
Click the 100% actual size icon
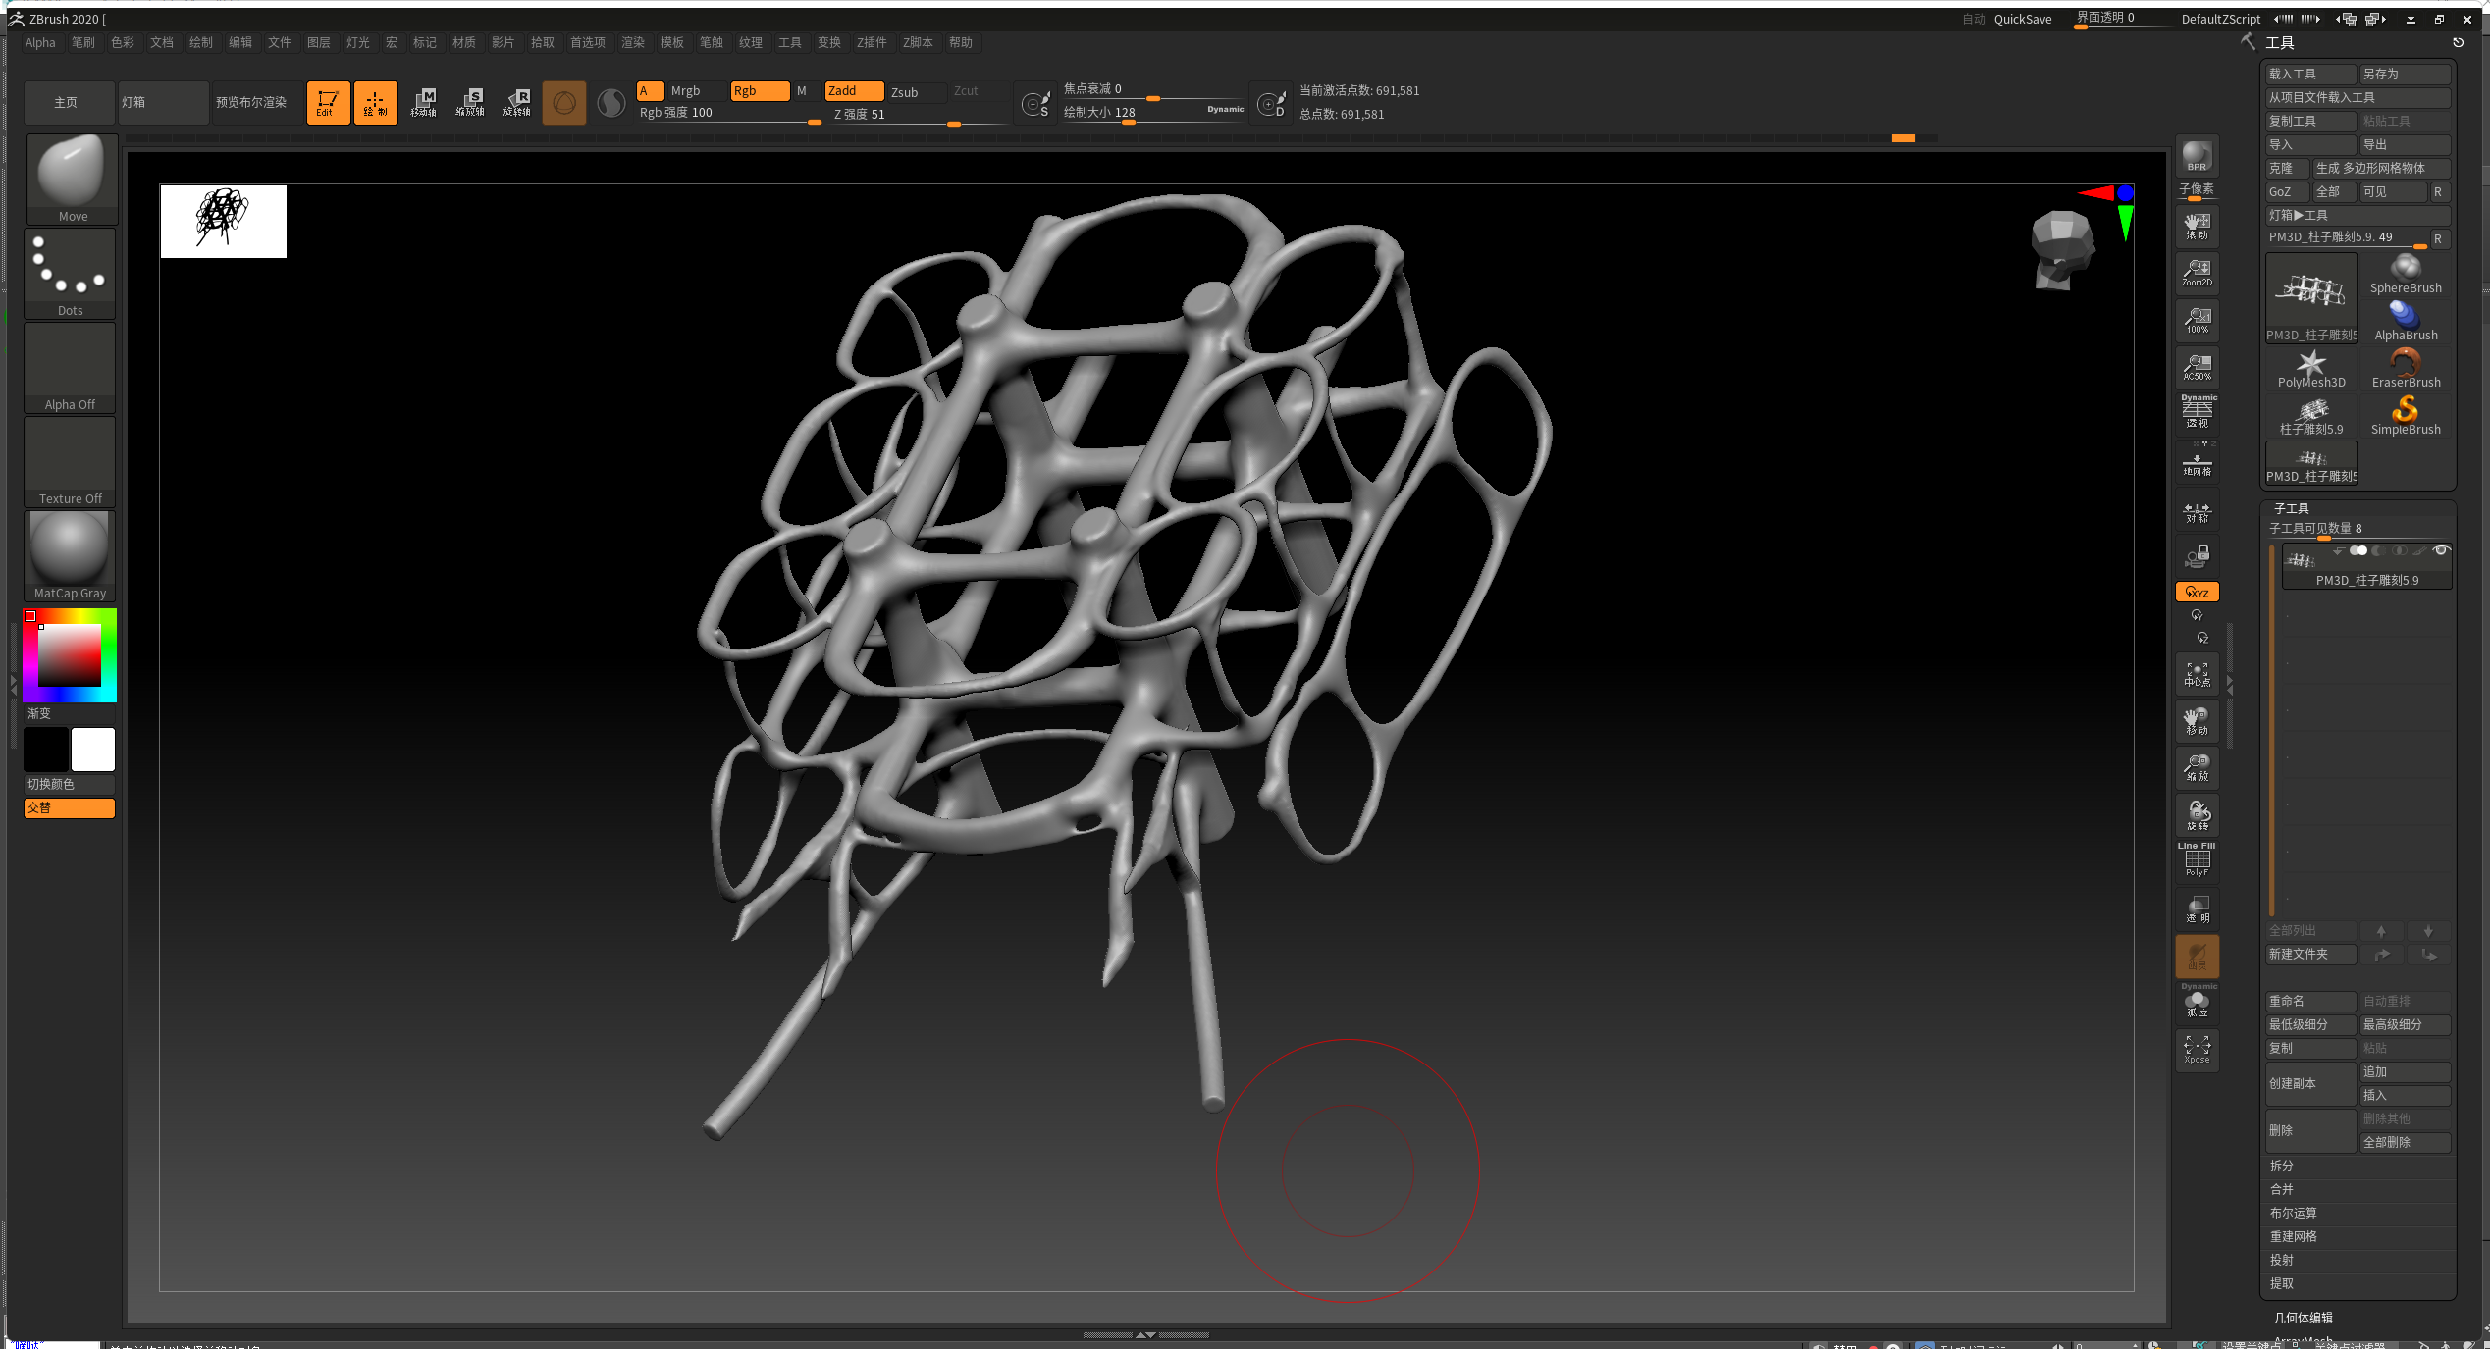2197,319
